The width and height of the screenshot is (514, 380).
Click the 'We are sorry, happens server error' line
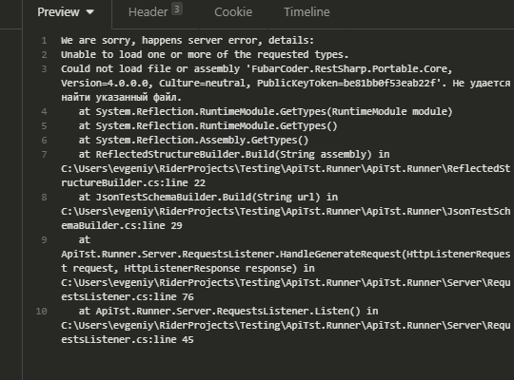[188, 41]
